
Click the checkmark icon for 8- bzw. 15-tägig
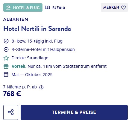point(6,41)
